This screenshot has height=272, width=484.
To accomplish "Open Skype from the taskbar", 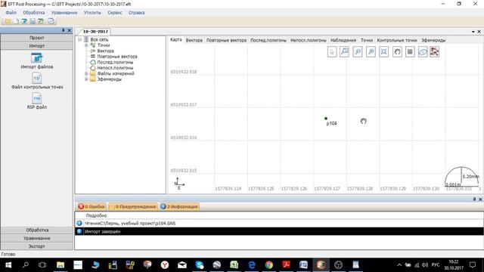I will 200,265.
